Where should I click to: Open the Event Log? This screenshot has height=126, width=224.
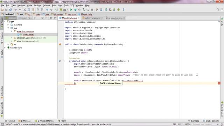tap(194, 121)
